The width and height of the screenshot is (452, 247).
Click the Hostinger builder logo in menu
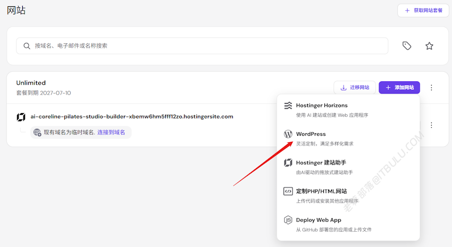coord(288,163)
